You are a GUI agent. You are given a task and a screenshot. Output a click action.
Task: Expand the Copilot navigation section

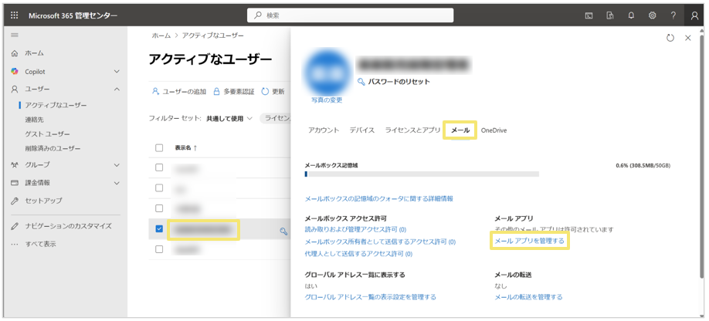pos(117,71)
